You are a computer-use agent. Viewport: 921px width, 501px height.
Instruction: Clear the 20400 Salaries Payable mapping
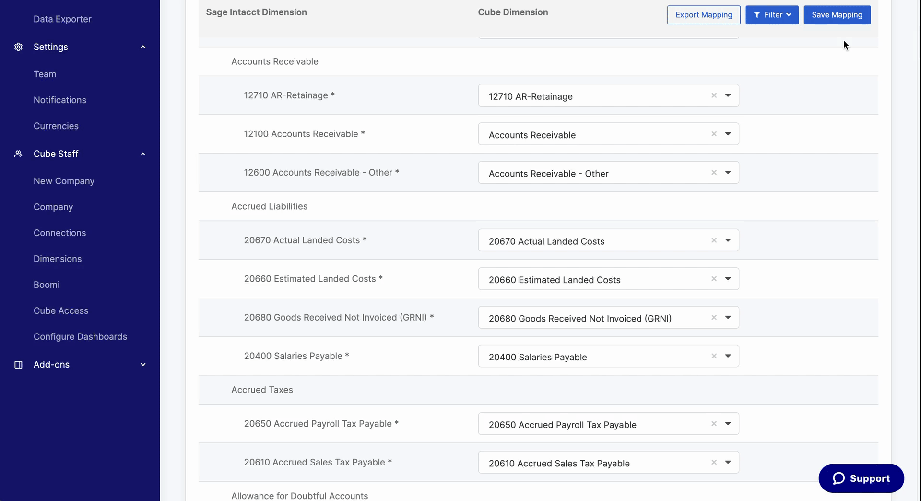tap(714, 356)
